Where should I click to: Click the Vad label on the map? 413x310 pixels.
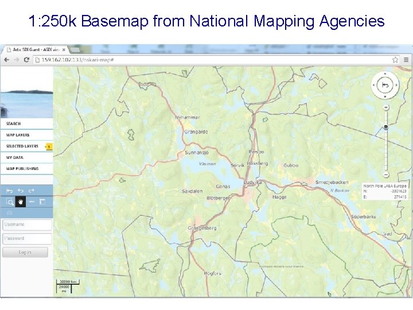click(x=387, y=234)
